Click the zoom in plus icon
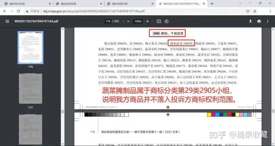 pyautogui.click(x=147, y=21)
